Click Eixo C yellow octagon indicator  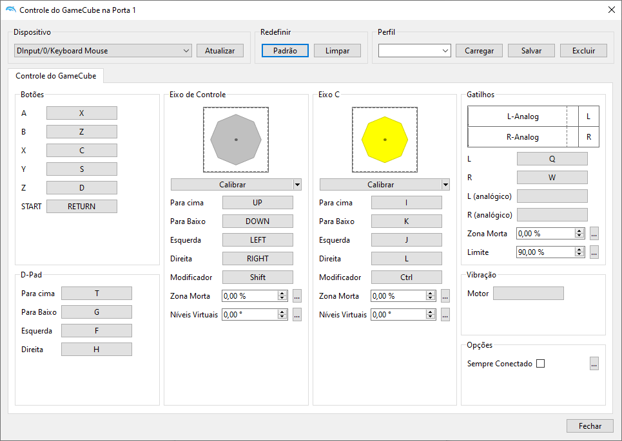pos(385,140)
